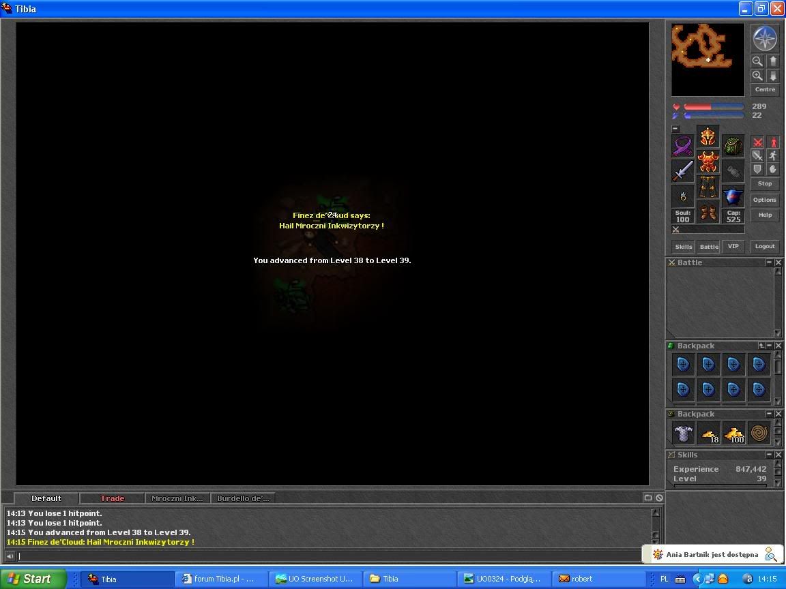Open UO Screenshot taskbar window
This screenshot has width=786, height=589.
click(x=315, y=579)
